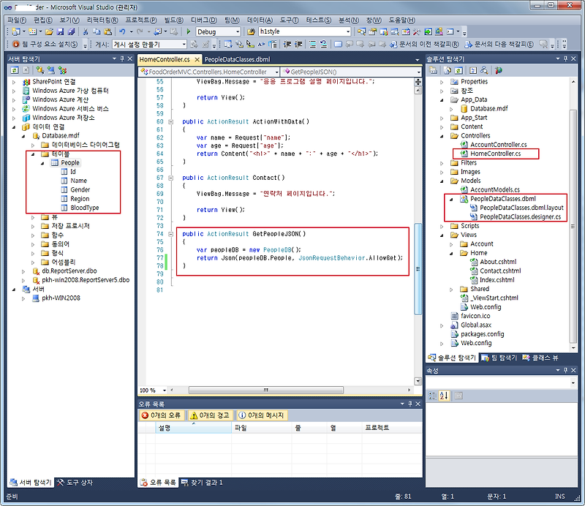Click the Paste clipboard icon
585x506 pixels.
click(107, 31)
